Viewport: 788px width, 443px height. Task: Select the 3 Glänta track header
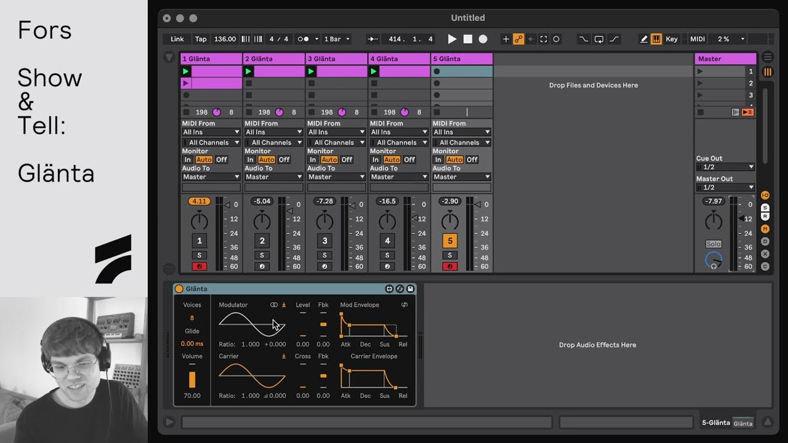click(x=337, y=58)
